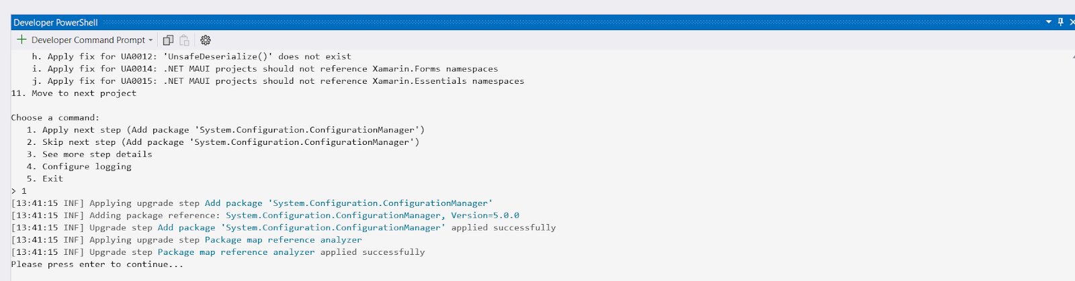Click the 'Choose a command:' heading text

[55, 118]
